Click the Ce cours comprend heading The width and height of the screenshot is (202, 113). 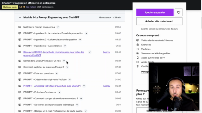pos(148,35)
